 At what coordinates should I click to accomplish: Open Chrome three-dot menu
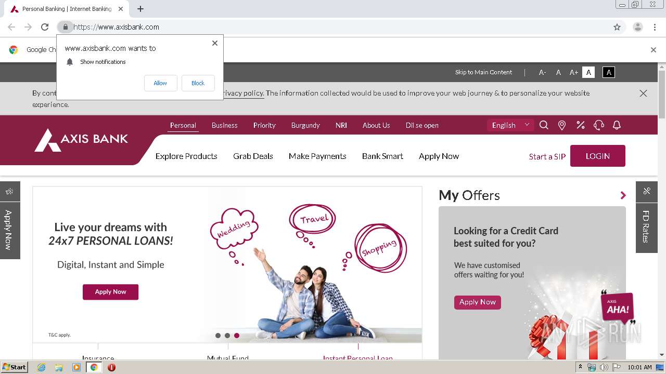(x=655, y=27)
